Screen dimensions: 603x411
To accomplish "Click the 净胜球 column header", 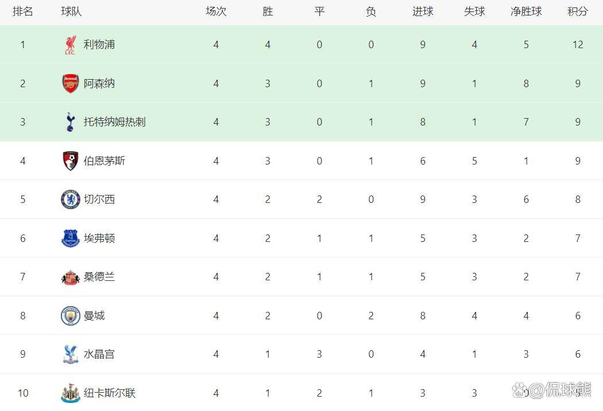I will 526,11.
